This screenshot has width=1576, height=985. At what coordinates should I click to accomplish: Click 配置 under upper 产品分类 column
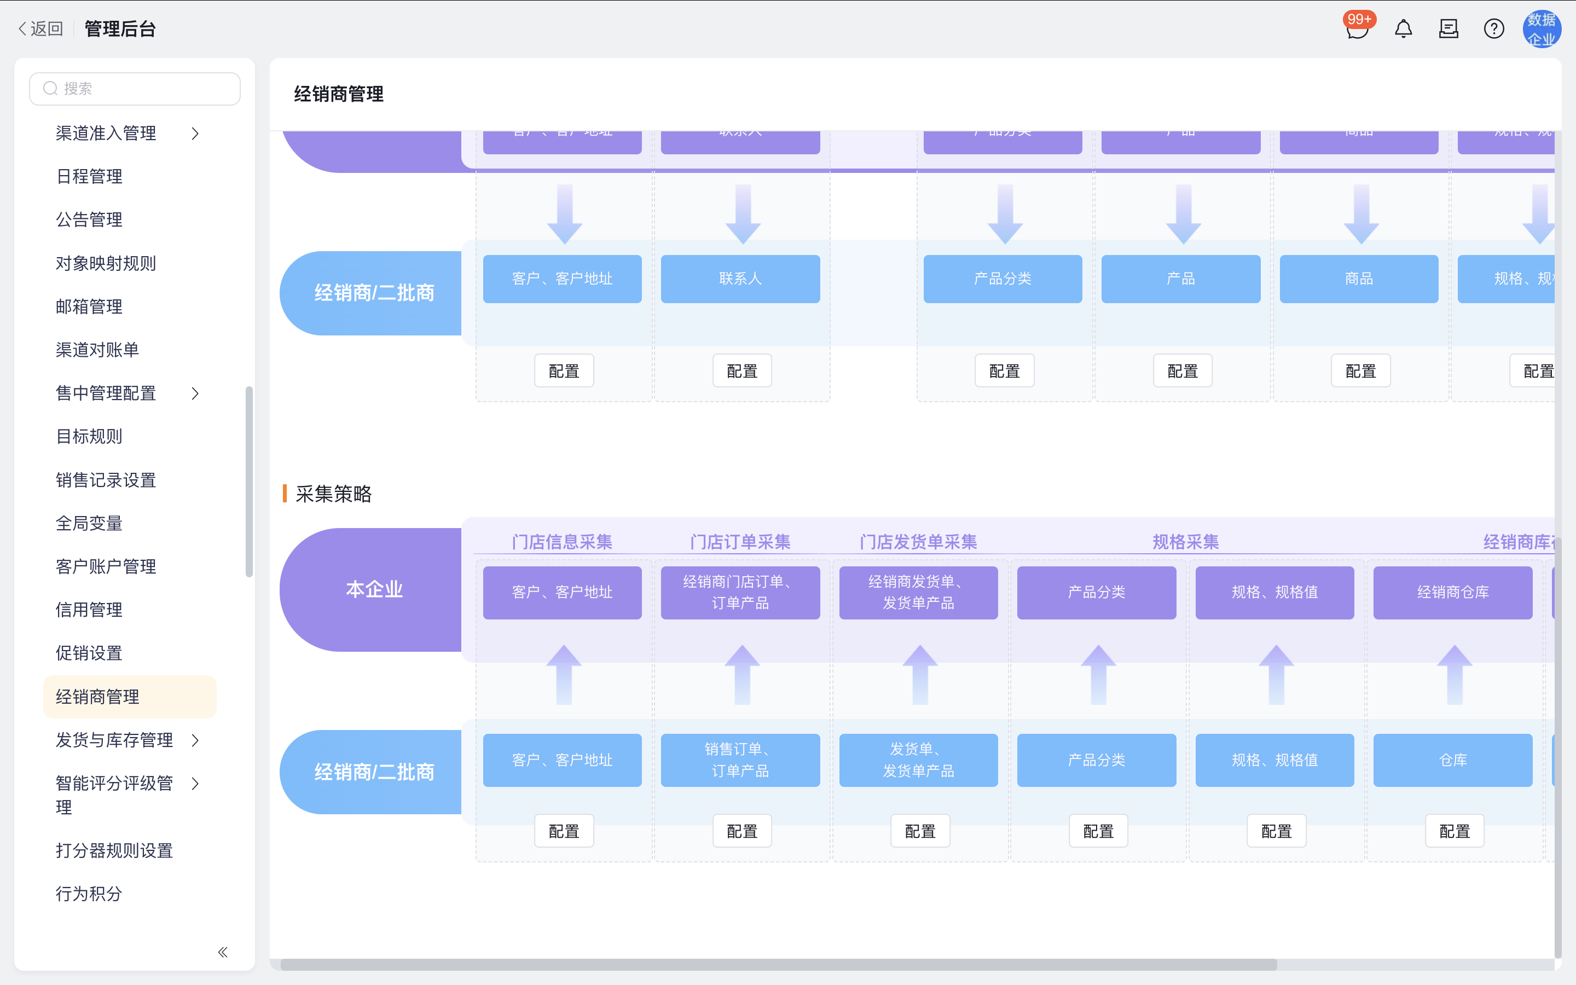tap(1004, 370)
